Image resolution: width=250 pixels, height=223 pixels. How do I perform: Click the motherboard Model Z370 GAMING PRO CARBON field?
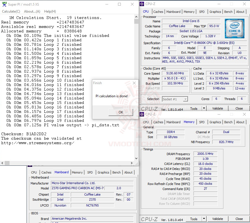point(78,188)
